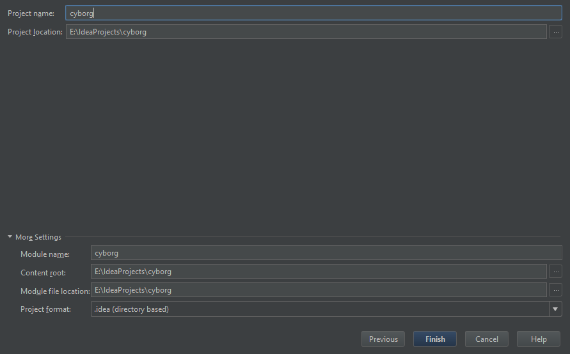Click the "Content root:" label
Image resolution: width=570 pixels, height=354 pixels.
(43, 273)
